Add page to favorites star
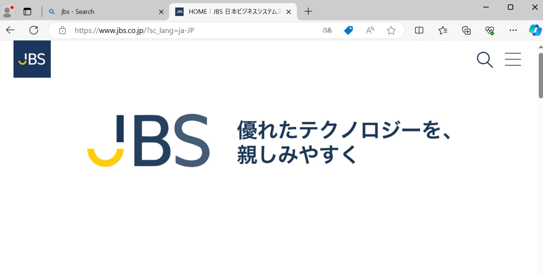This screenshot has width=543, height=275. click(391, 30)
